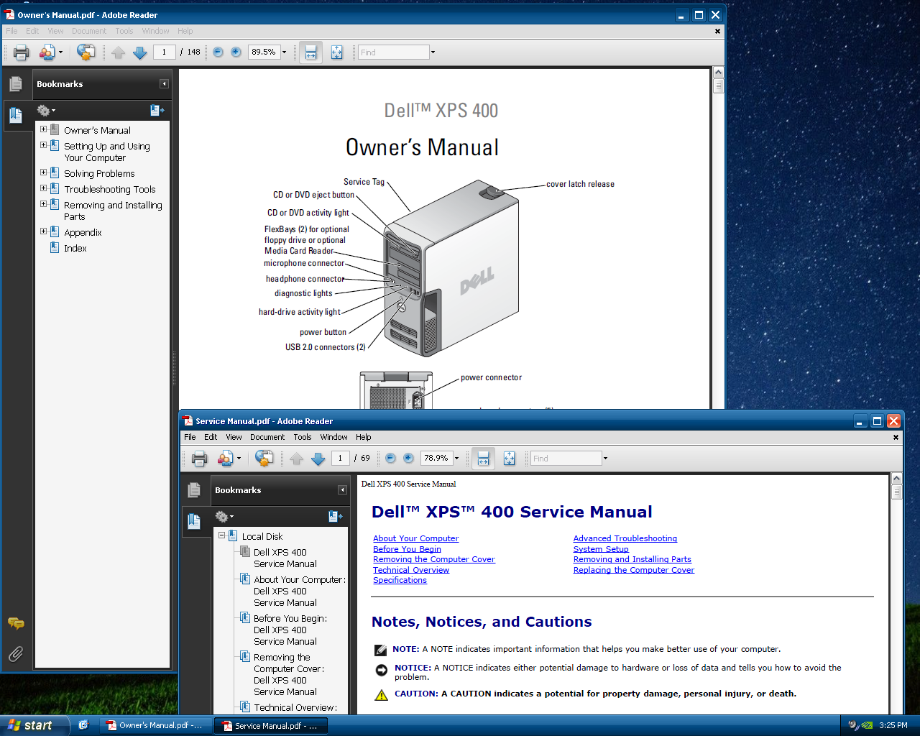The height and width of the screenshot is (736, 920).
Task: Click collaborate icon in Service Manual toolbar
Action: 226,458
